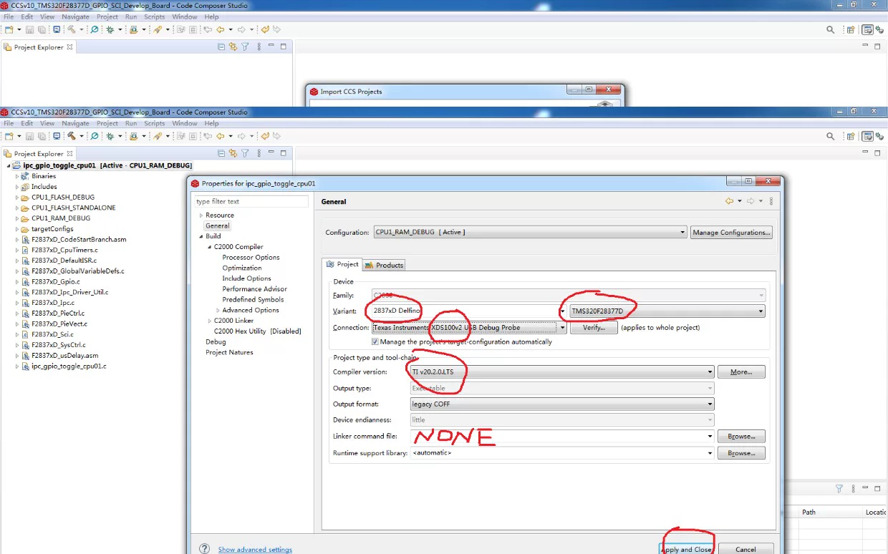Open the Connection dropdown with XDS100v2 probe
The image size is (888, 554).
pyautogui.click(x=469, y=328)
